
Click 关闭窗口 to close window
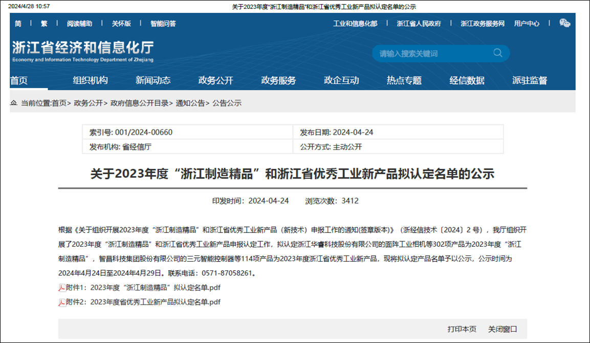click(502, 329)
